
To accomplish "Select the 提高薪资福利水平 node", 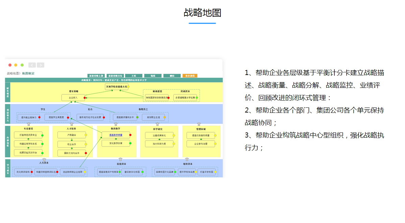I will coord(125,118).
